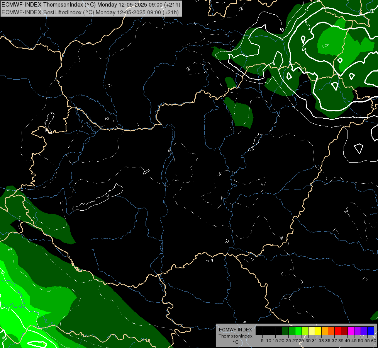
Task: Click the blue 55-60 legend swatch
Action: [371, 331]
